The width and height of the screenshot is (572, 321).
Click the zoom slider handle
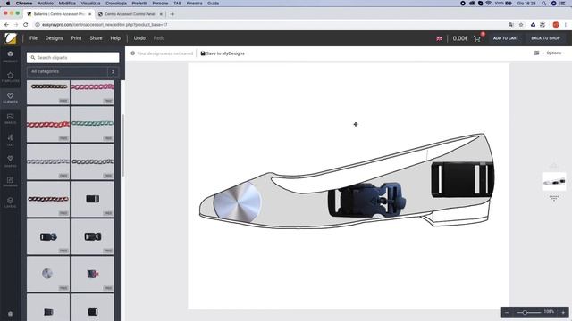(x=525, y=312)
